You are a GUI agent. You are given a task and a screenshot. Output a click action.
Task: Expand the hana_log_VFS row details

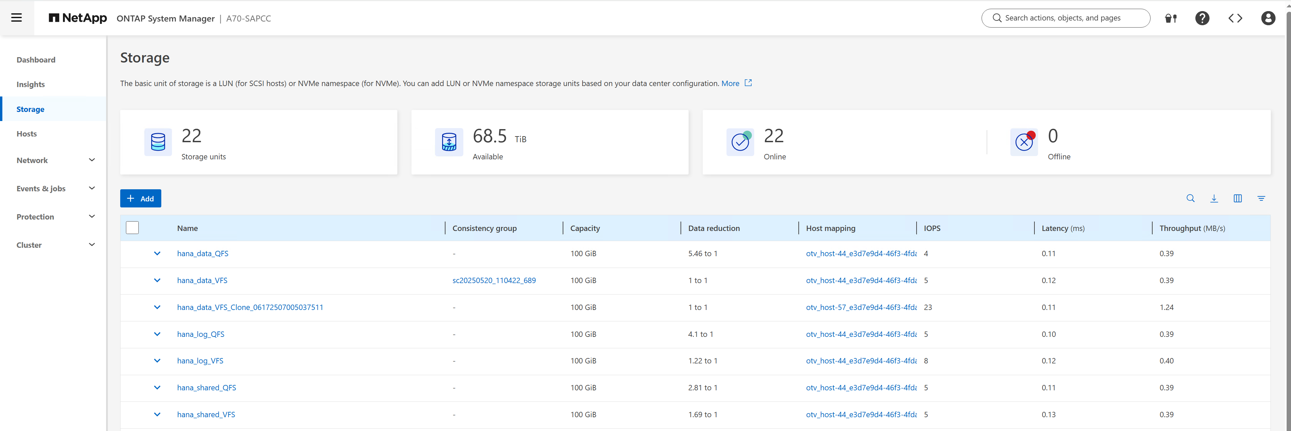tap(157, 360)
